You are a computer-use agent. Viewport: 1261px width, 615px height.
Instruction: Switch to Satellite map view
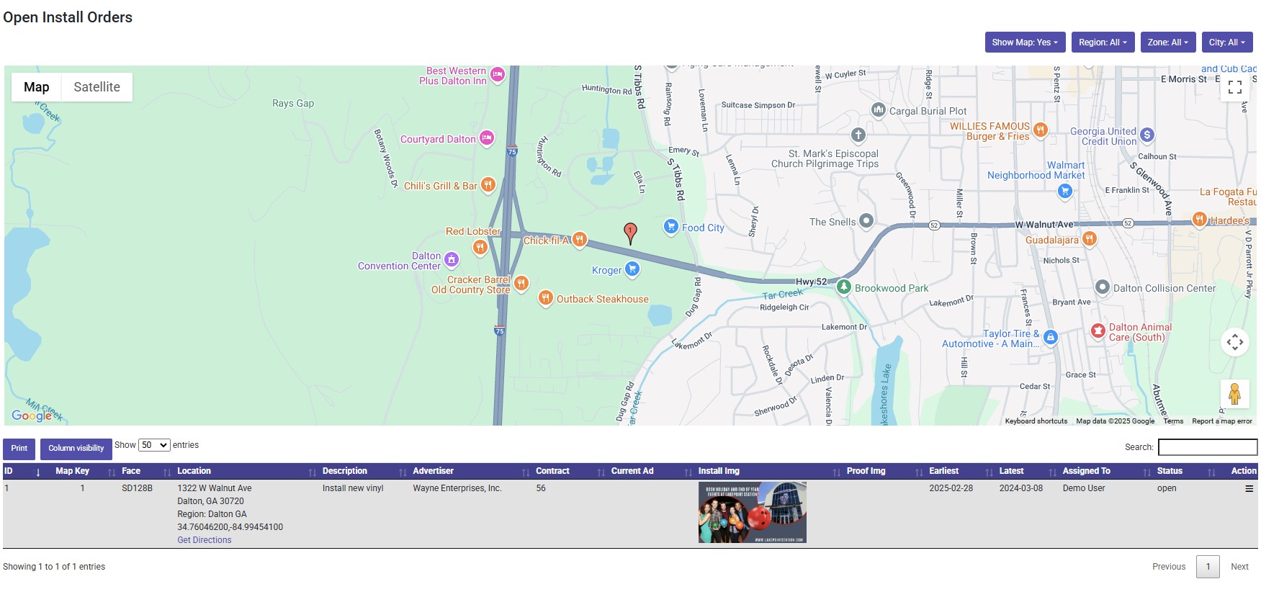coord(97,87)
